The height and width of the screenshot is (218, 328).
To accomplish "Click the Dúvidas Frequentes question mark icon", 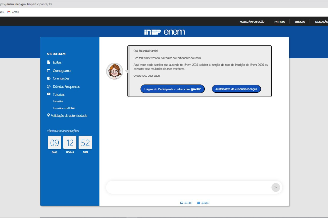I will coord(49,87).
